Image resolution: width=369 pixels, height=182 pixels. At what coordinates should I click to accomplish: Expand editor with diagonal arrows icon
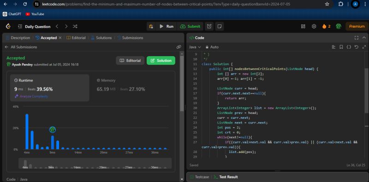click(364, 47)
